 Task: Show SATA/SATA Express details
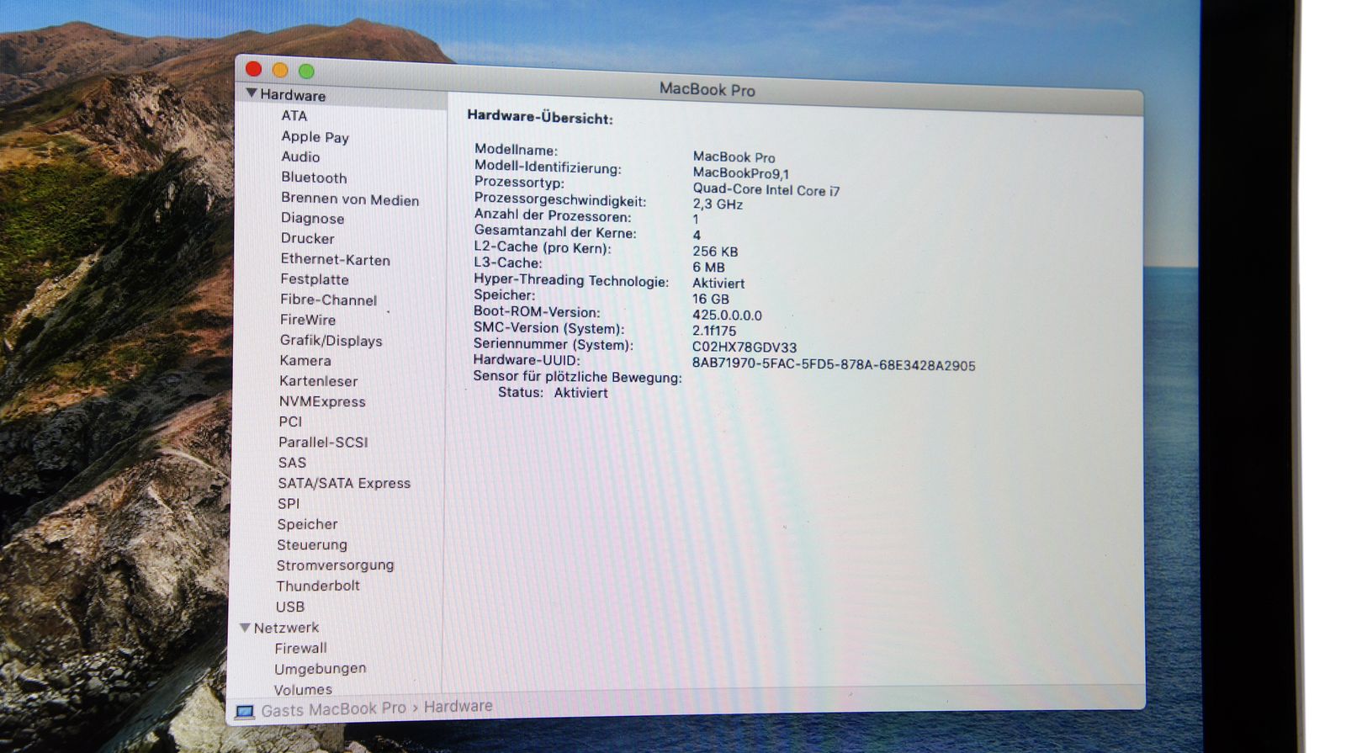344,483
